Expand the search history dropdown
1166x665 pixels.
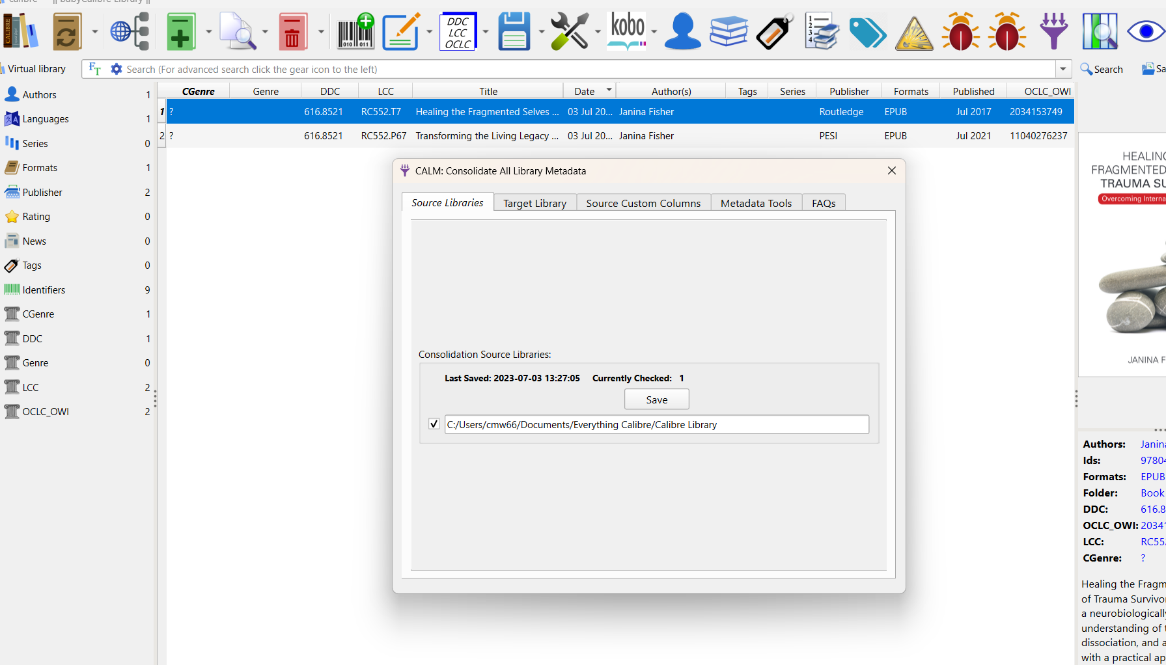click(1063, 69)
